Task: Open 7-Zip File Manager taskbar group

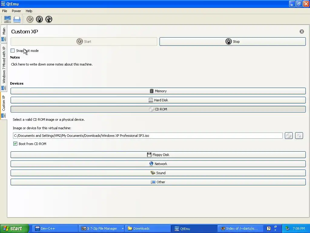Action: 100,228
